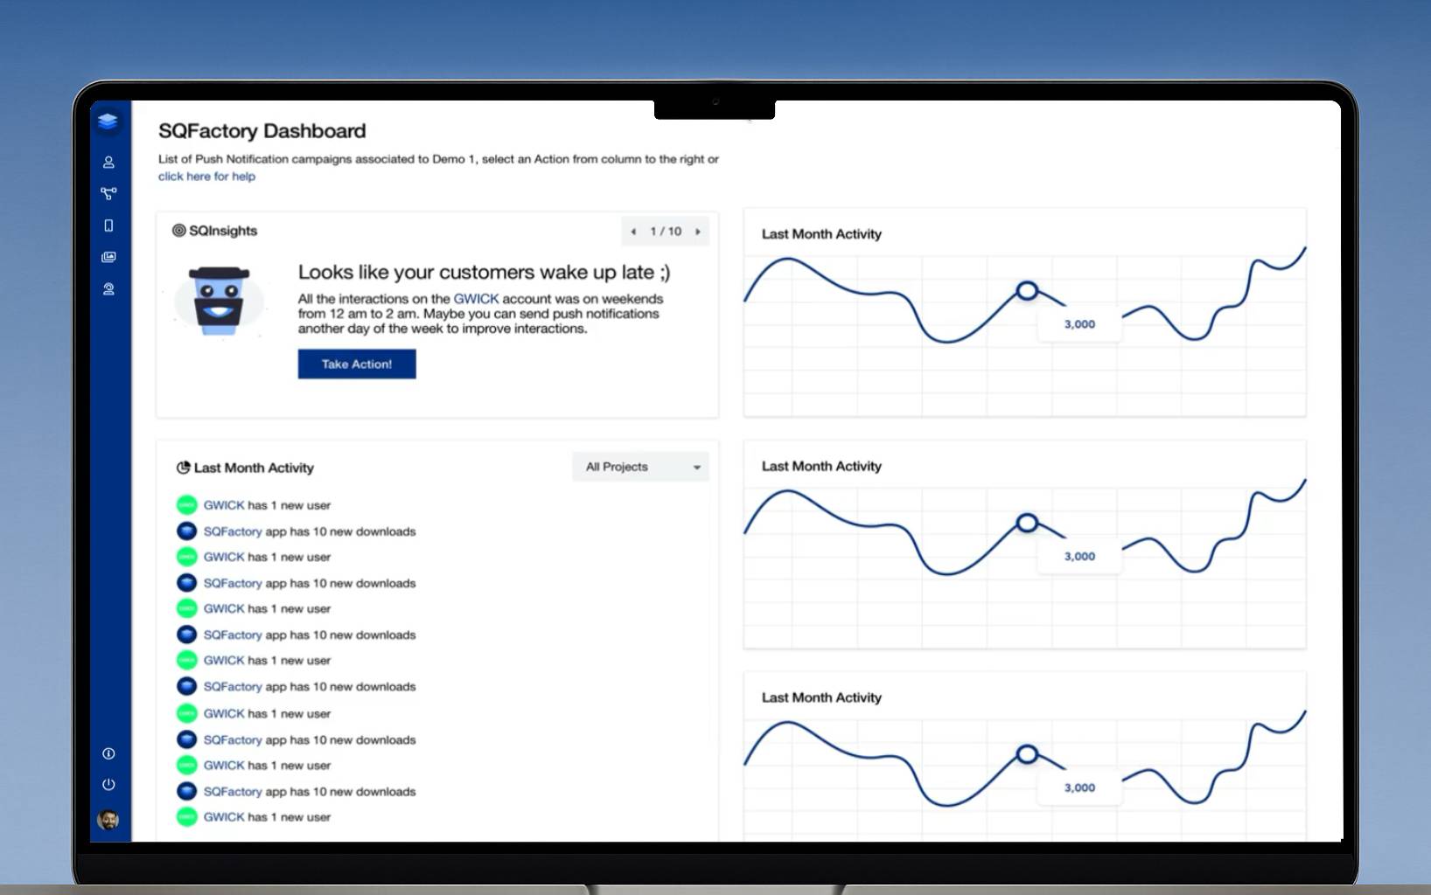Open the user account icon in sidebar
The height and width of the screenshot is (895, 1431).
click(108, 162)
